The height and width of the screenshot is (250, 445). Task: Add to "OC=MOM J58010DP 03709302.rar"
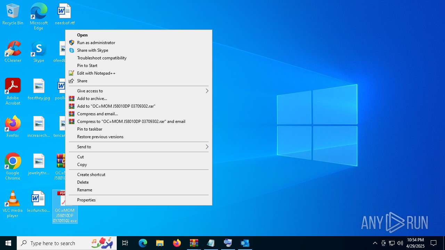(139, 106)
